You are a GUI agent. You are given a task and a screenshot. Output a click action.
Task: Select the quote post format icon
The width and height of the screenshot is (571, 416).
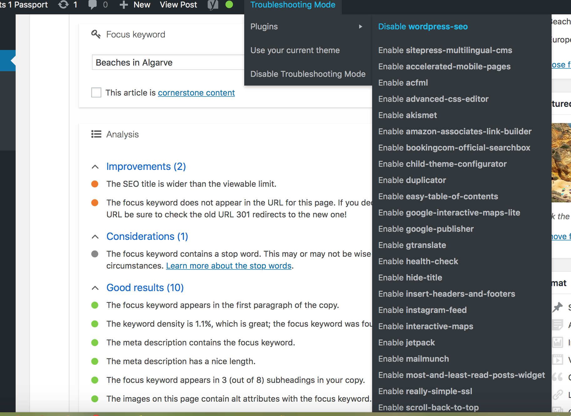(x=558, y=377)
